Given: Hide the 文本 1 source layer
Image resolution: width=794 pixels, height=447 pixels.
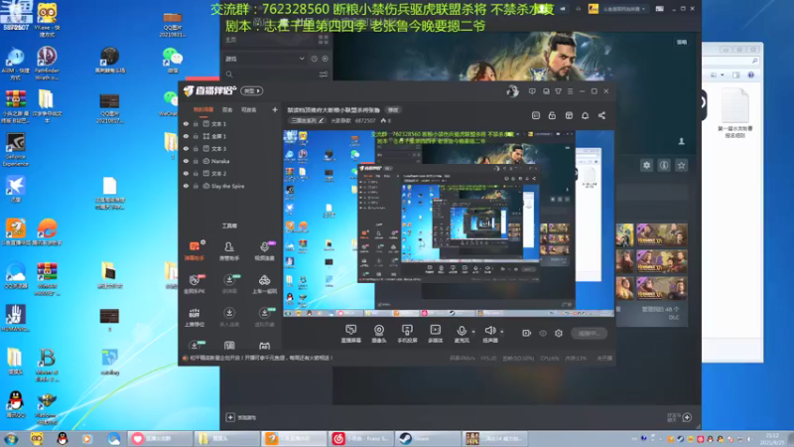Looking at the screenshot, I should click(x=186, y=123).
